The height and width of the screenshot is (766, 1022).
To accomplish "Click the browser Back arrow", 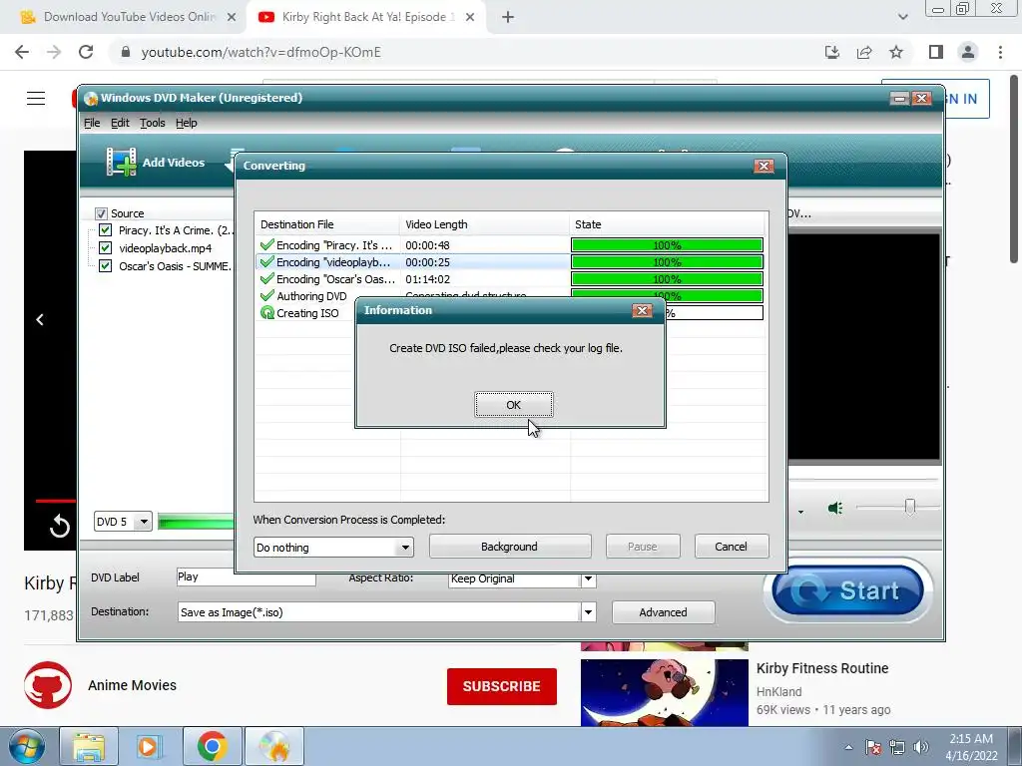I will [22, 52].
